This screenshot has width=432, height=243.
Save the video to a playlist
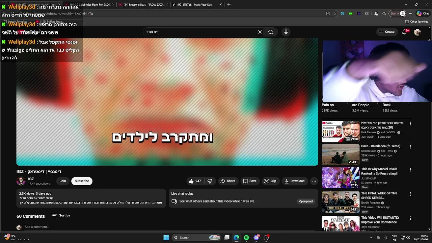click(250, 181)
